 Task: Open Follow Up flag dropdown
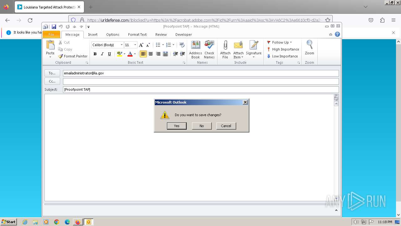279,42
